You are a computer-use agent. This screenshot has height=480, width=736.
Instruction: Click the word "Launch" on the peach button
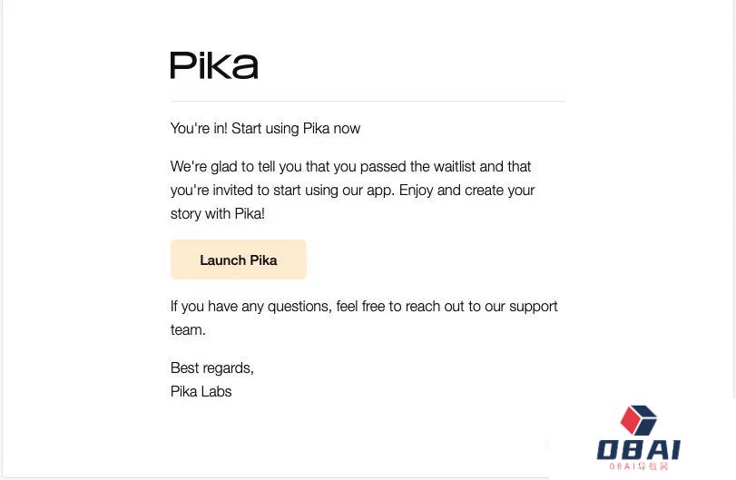[222, 260]
